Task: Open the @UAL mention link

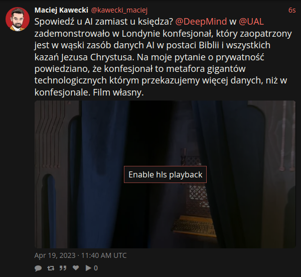Action: click(x=251, y=22)
